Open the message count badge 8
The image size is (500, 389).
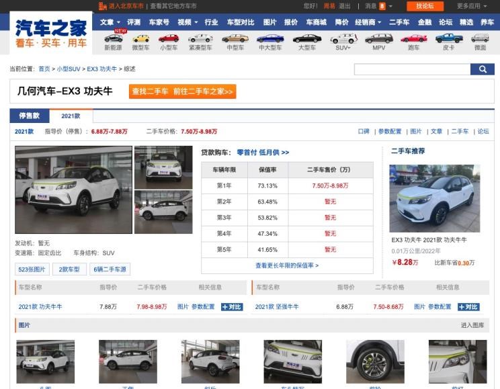382,6
